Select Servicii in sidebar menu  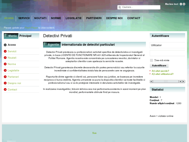click(12, 51)
